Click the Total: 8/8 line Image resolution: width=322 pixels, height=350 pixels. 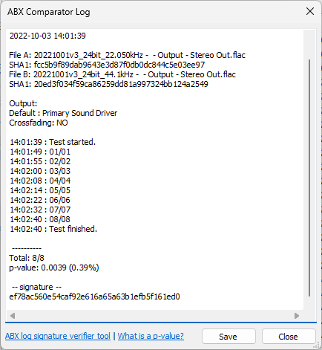(x=27, y=258)
